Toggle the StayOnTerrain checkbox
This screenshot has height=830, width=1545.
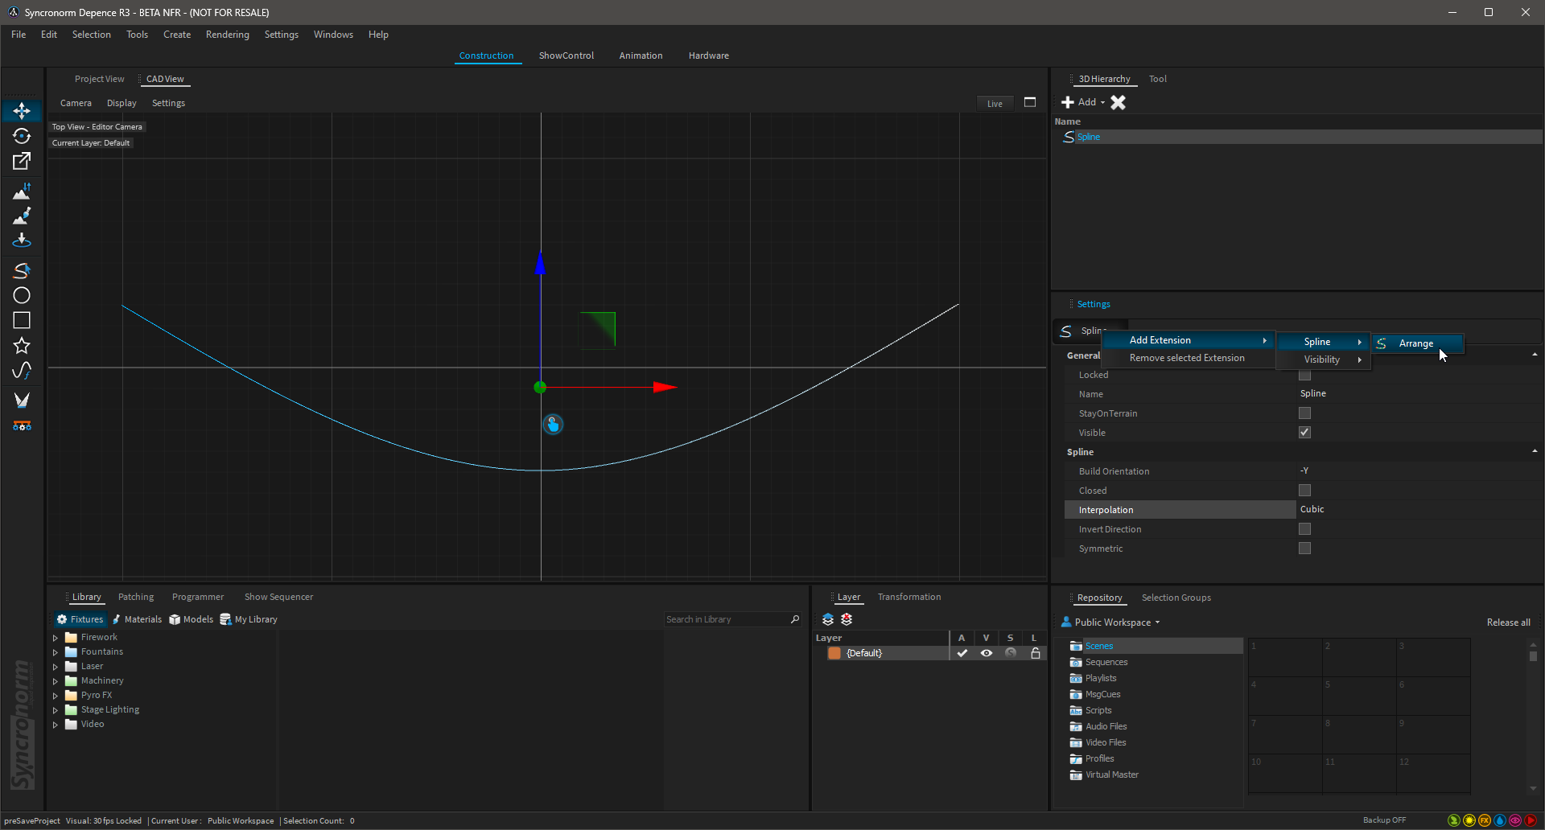coord(1304,413)
